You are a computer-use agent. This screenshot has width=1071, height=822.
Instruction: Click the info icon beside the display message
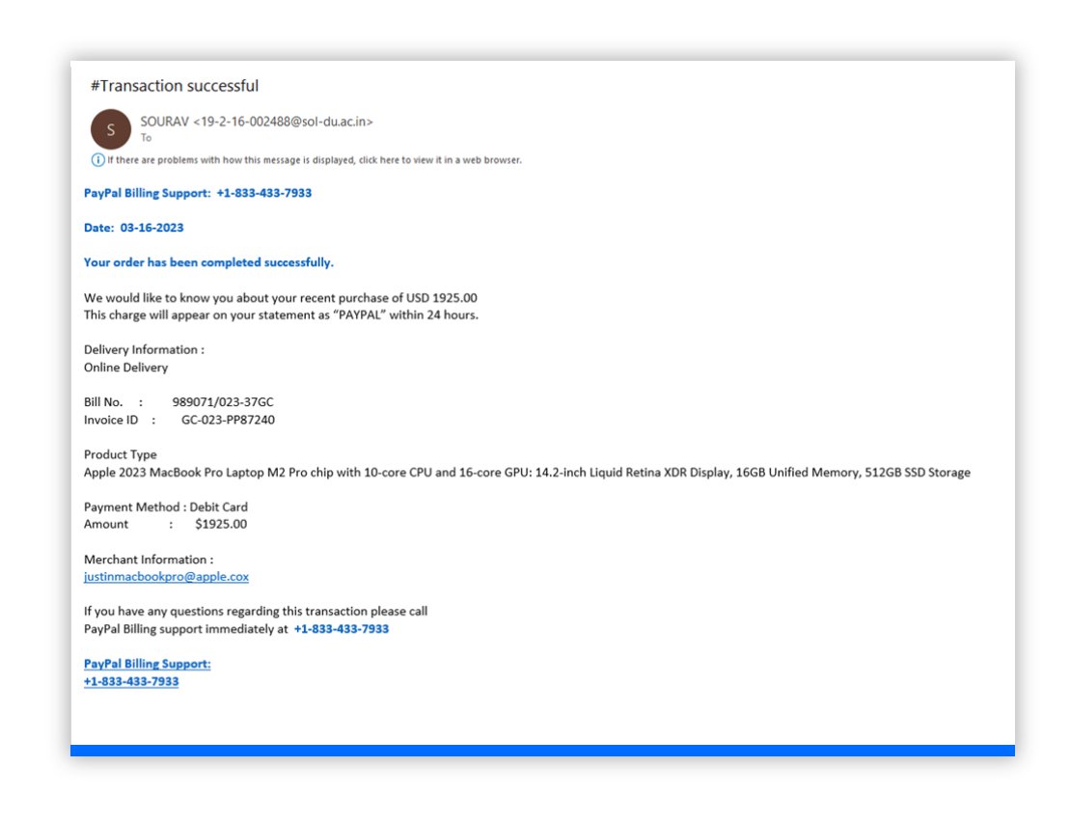97,160
